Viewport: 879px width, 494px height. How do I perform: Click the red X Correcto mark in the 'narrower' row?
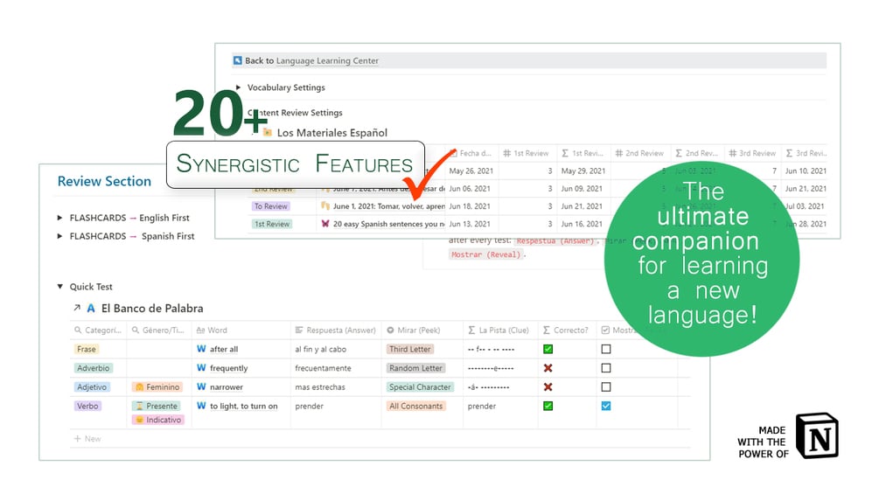coord(548,387)
